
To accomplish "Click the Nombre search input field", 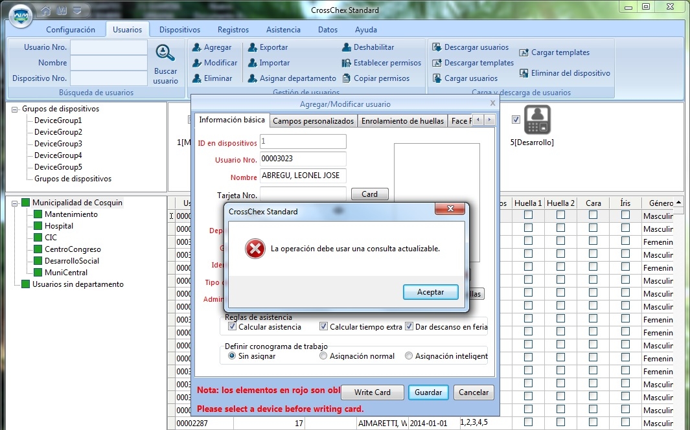I will tap(109, 63).
